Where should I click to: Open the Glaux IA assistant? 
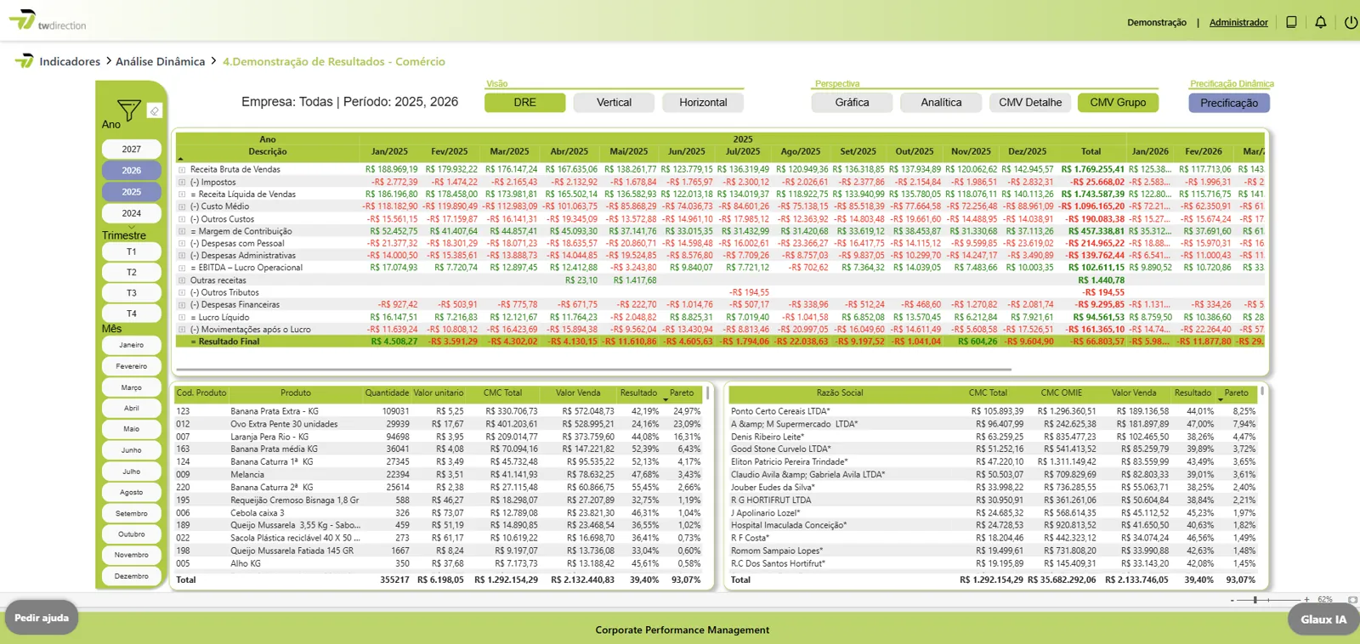(x=1323, y=619)
